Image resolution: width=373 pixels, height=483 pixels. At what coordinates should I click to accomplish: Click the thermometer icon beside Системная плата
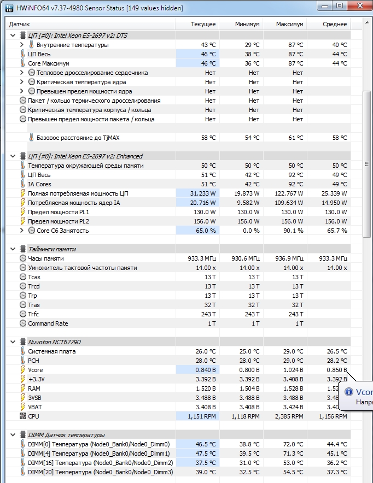point(23,351)
